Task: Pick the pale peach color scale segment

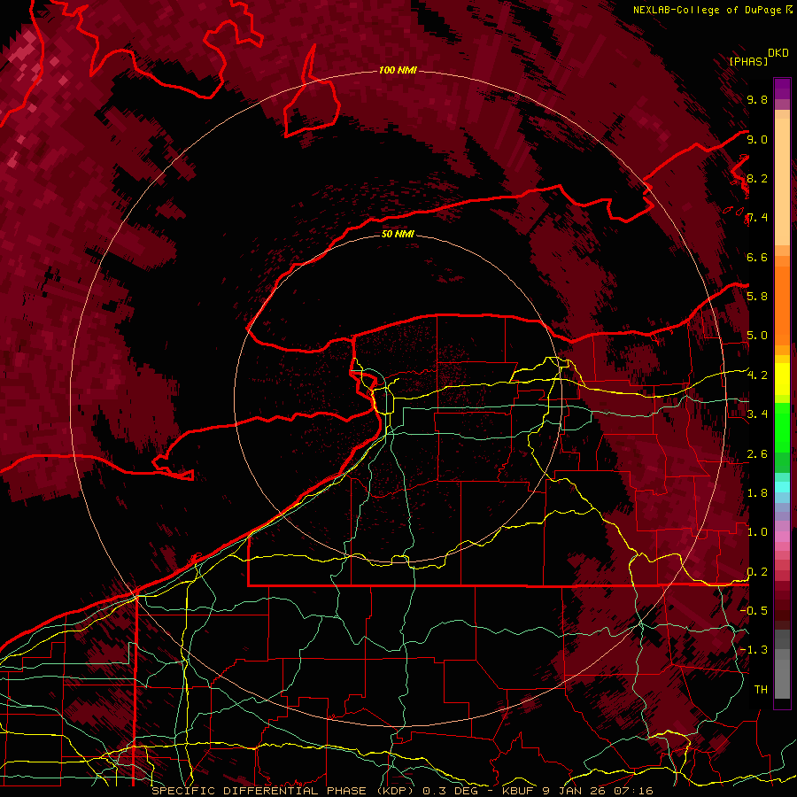Action: pyautogui.click(x=782, y=182)
